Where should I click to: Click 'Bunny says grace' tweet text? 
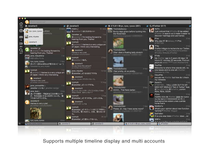point(130,33)
